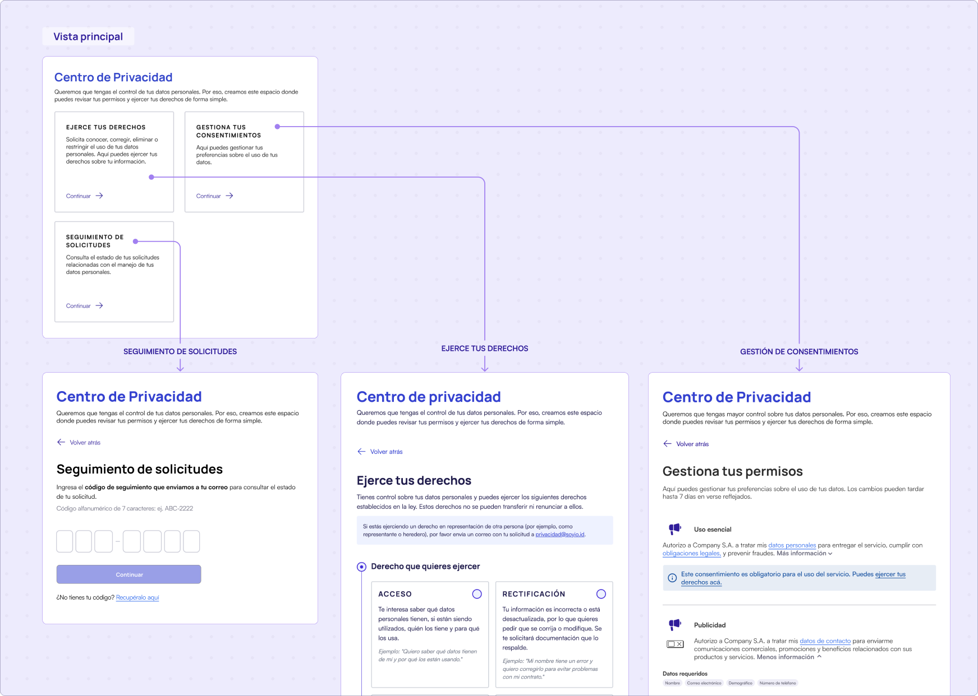Select the ACCESO radio button
The width and height of the screenshot is (978, 696).
[477, 594]
